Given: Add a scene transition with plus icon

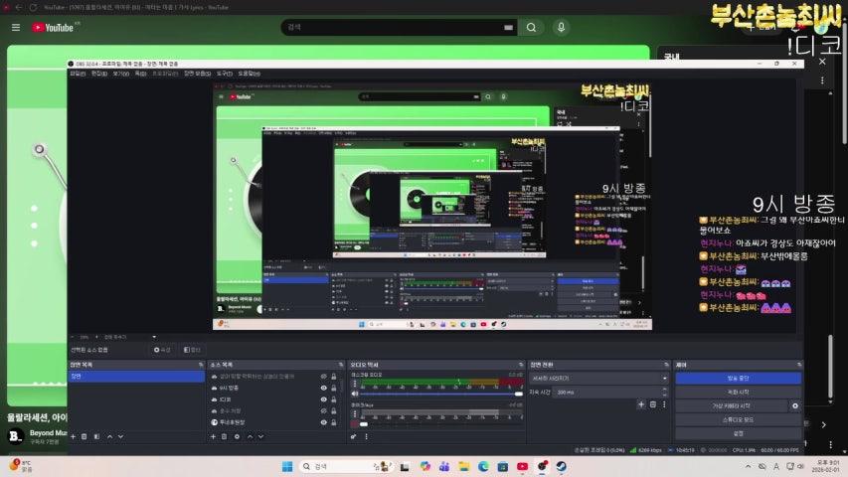Looking at the screenshot, I should point(641,404).
